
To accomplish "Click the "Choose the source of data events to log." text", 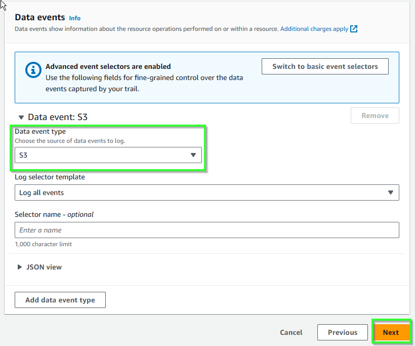I will coord(70,141).
